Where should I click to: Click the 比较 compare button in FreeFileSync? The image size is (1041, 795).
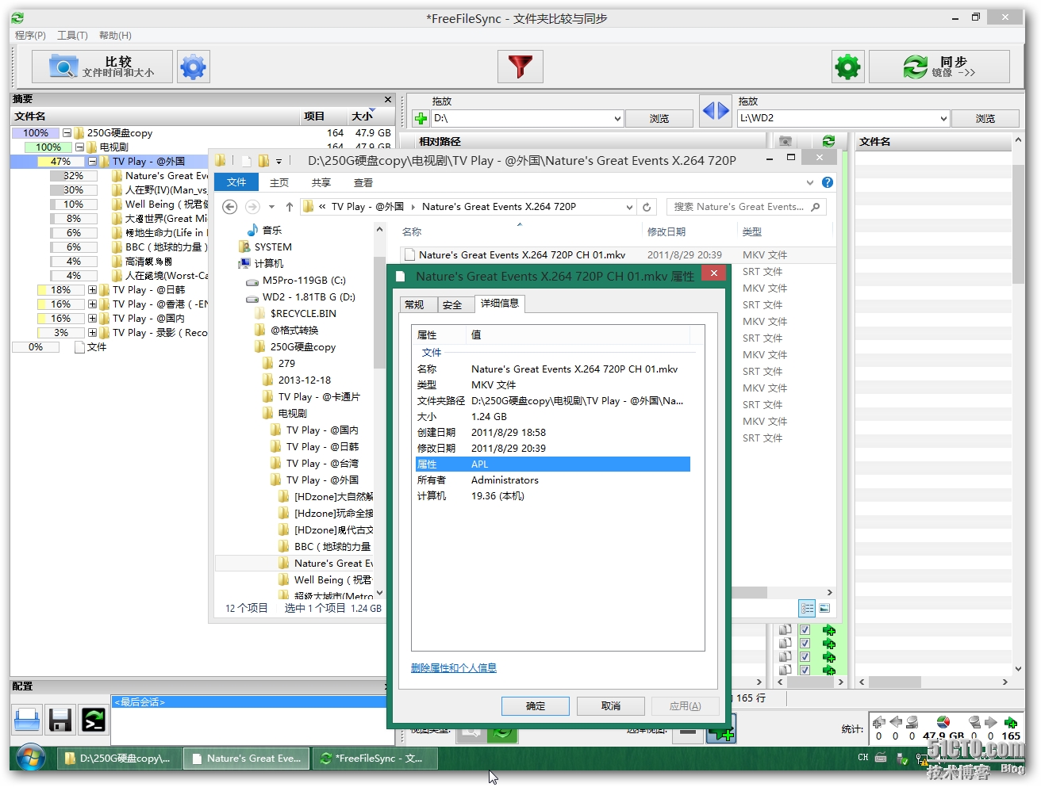click(102, 67)
